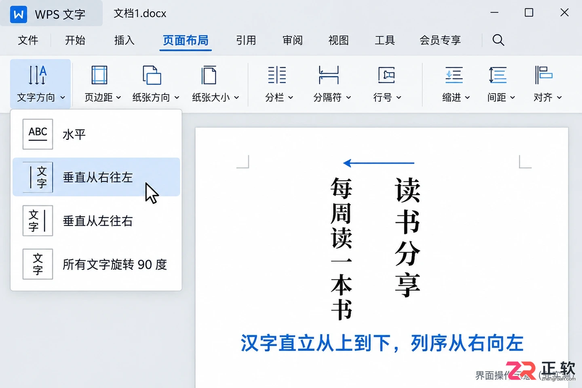The image size is (582, 388).
Task: Click the 纸张方向 orientation icon
Action: (x=152, y=75)
